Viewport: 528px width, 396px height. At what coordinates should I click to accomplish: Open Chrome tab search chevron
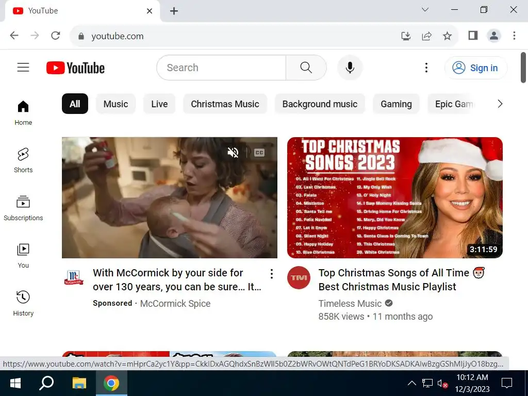(425, 9)
